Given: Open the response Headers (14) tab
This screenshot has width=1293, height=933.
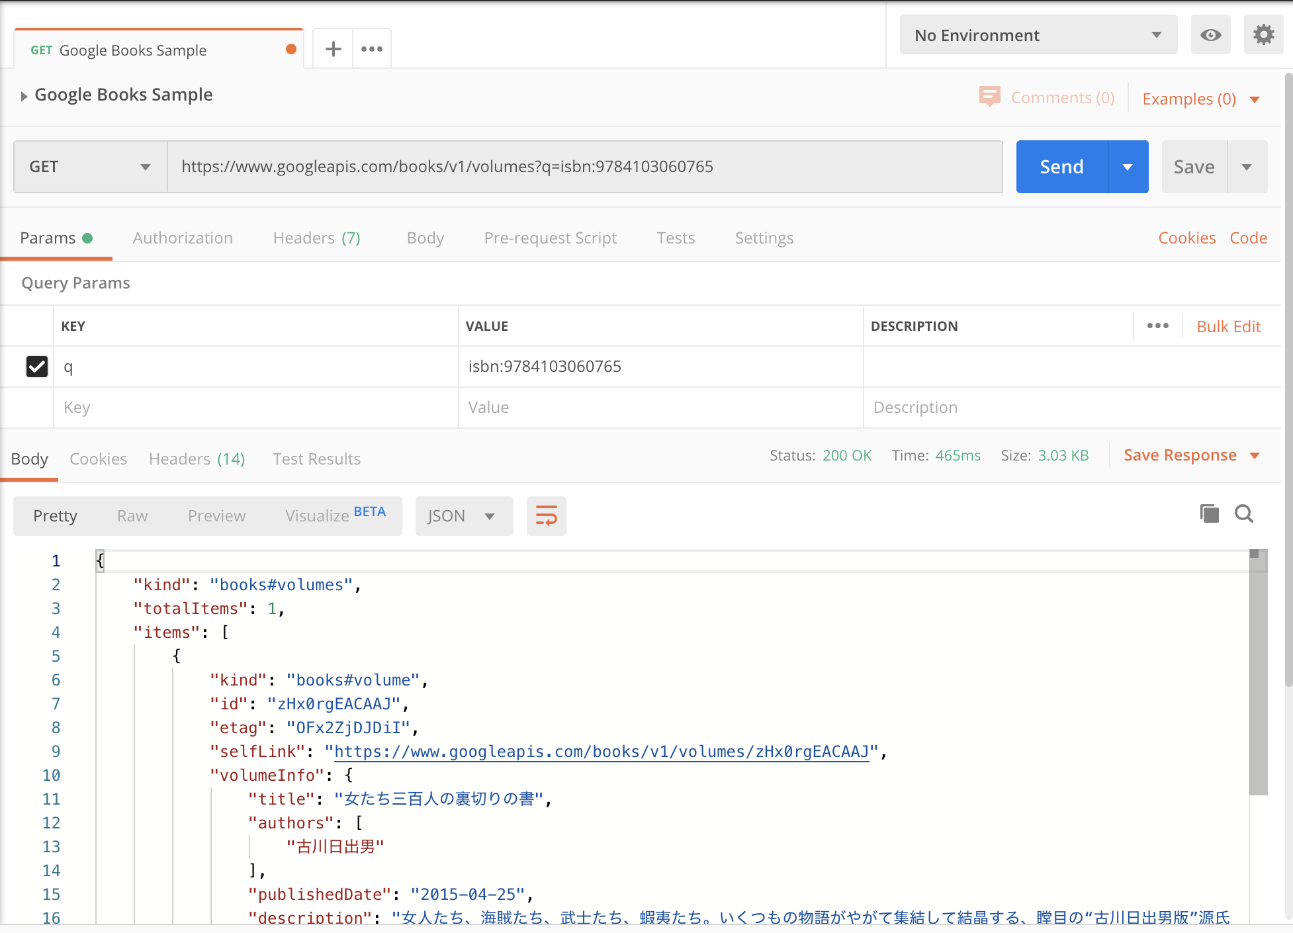Looking at the screenshot, I should tap(197, 459).
